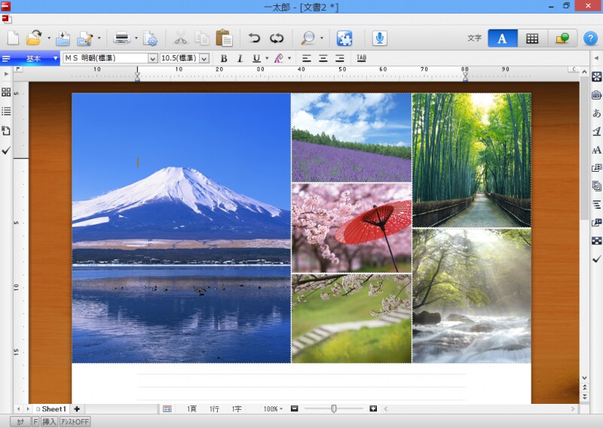This screenshot has height=428, width=603.
Task: Click the Redo/repeat arrows icon
Action: click(x=277, y=38)
